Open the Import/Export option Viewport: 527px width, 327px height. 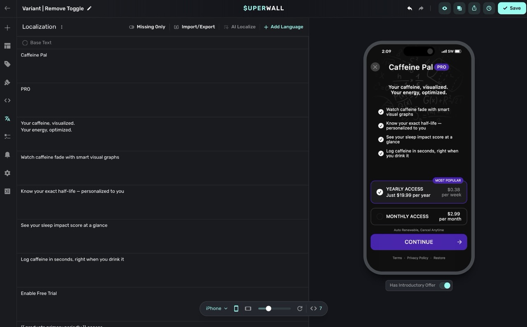coord(194,26)
